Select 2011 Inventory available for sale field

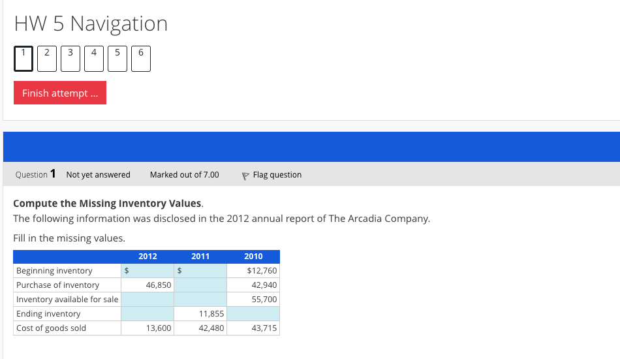coord(200,300)
